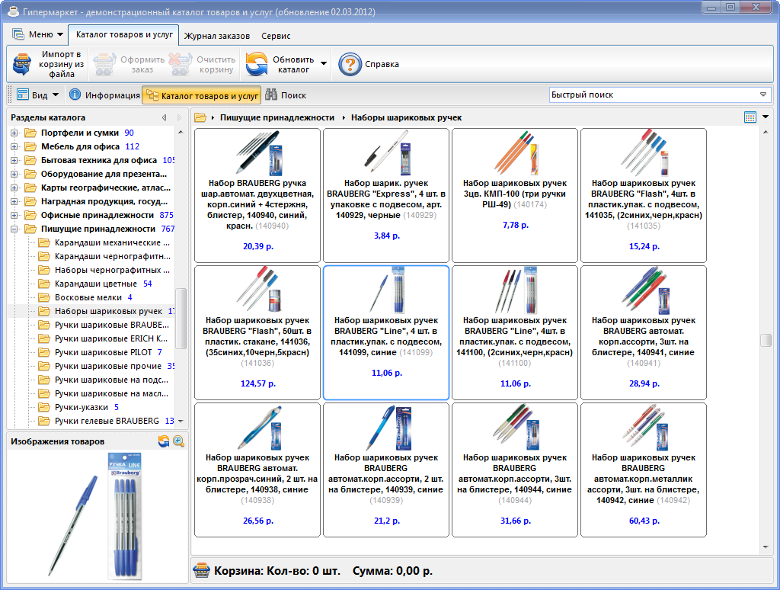
Task: Click the product grid scrollbar thumb
Action: point(766,340)
